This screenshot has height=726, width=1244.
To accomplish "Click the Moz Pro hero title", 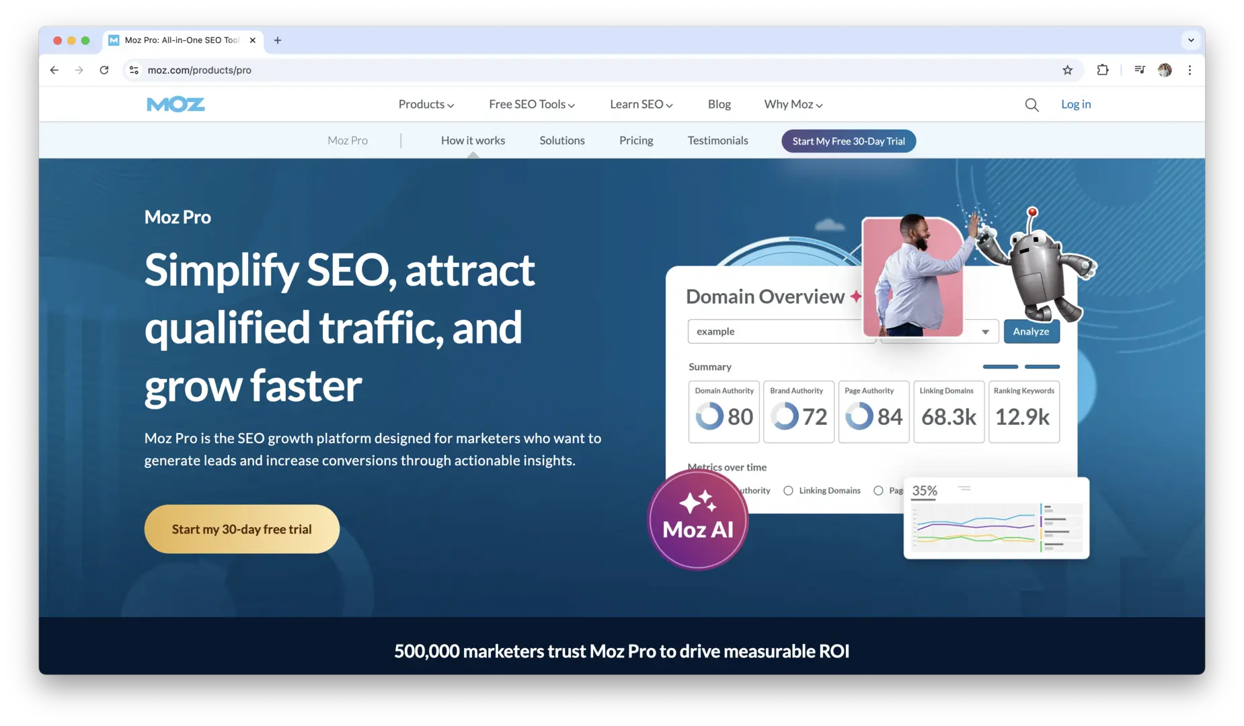I will point(178,217).
